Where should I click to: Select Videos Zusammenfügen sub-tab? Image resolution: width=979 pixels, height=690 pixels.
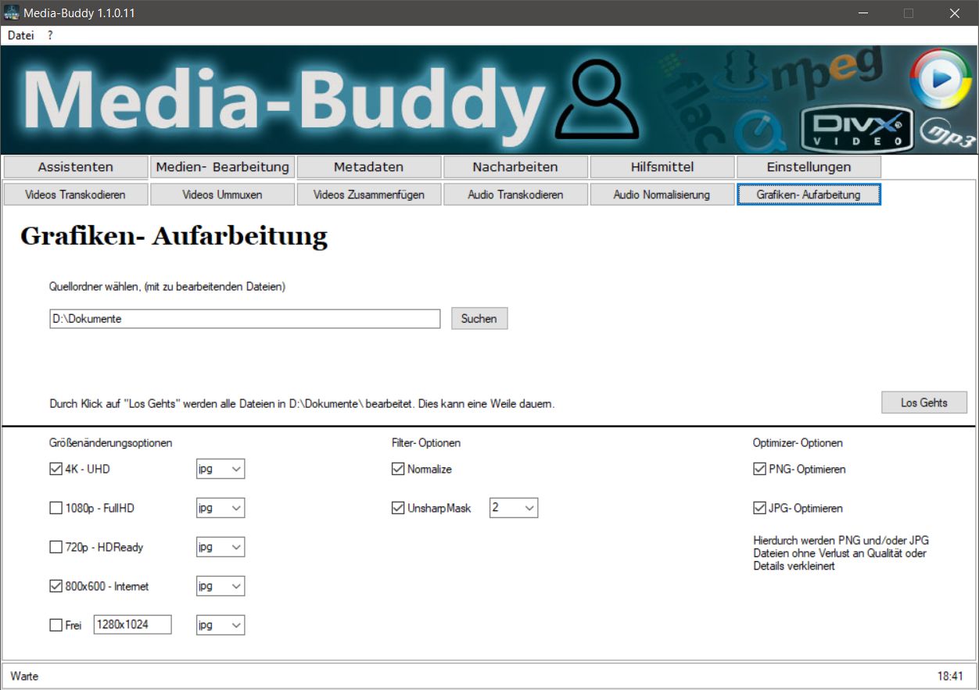369,195
